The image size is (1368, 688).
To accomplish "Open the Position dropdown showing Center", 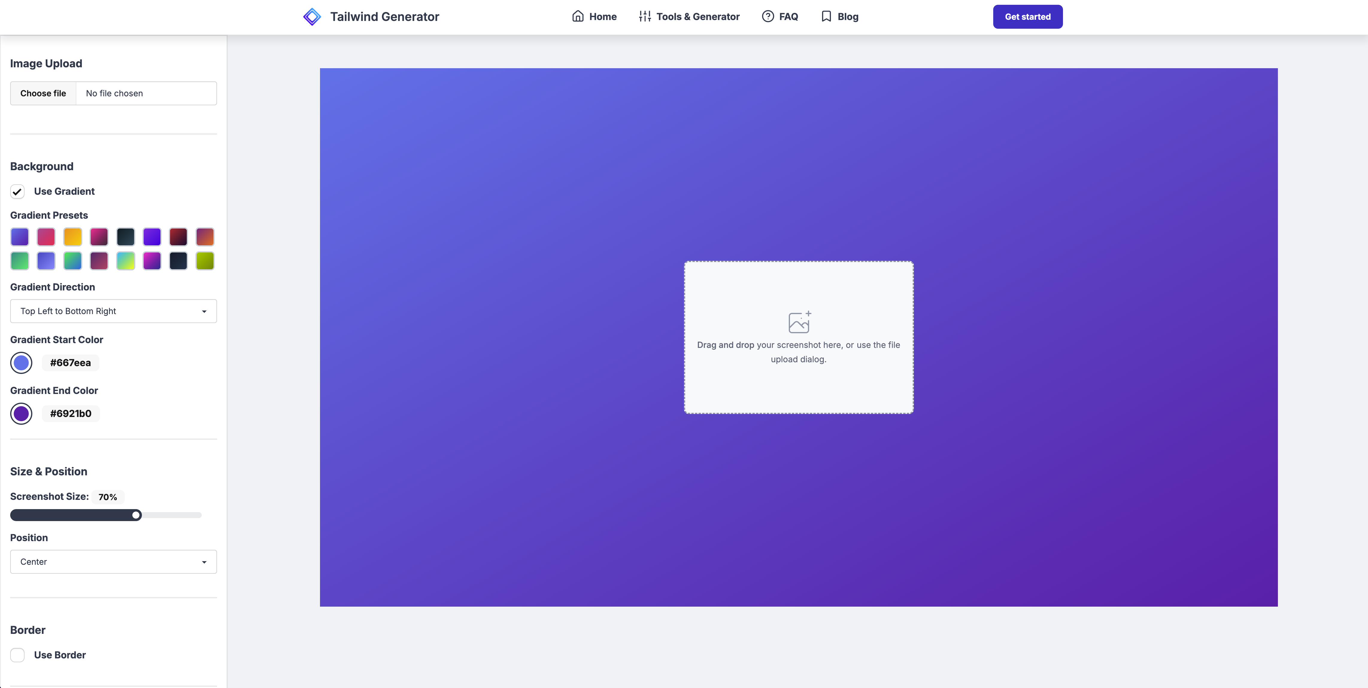I will pos(114,562).
